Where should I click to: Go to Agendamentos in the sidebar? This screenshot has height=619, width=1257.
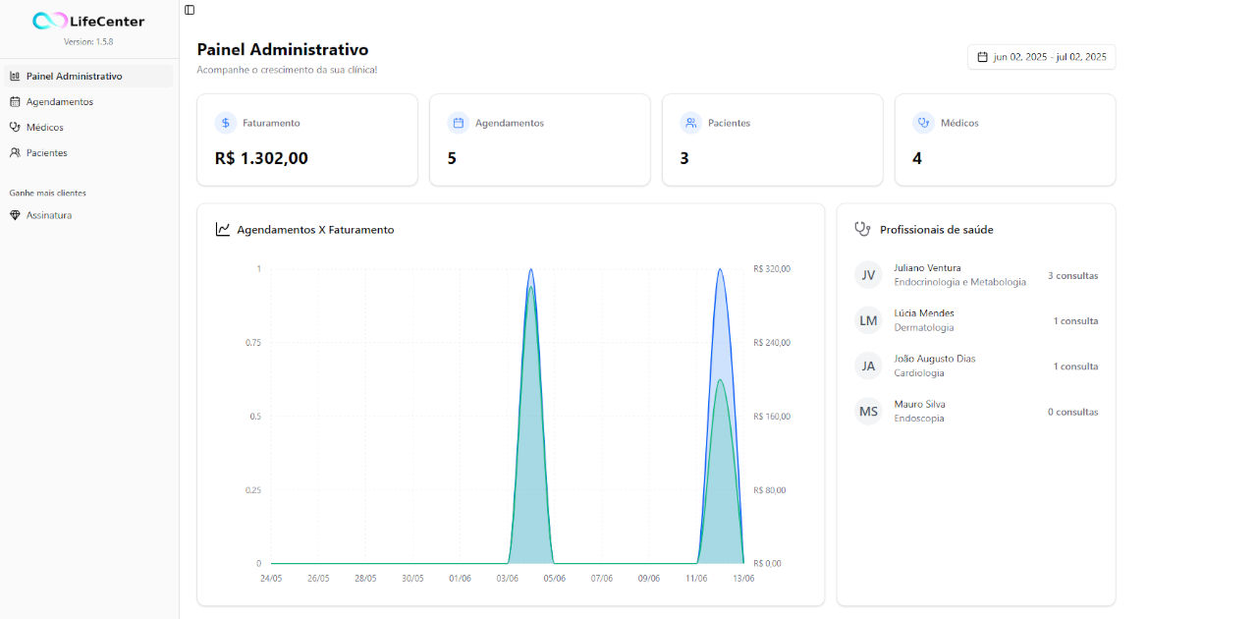(x=88, y=101)
